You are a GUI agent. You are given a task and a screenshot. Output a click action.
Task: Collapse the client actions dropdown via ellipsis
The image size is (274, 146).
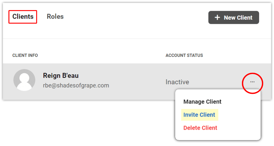252,82
